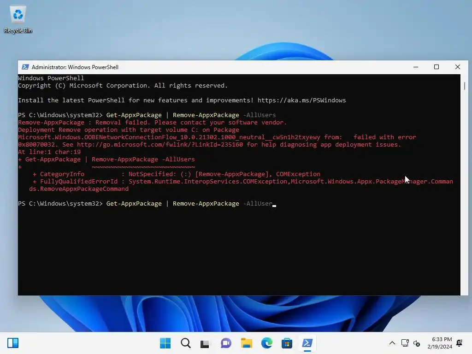472x354 pixels.
Task: Click the "Administrator: Windows PowerShell" title text
Action: tap(75, 67)
